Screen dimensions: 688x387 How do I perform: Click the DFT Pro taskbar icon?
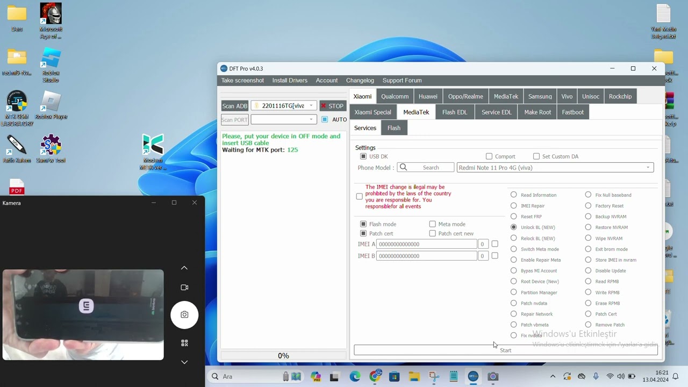(x=473, y=377)
